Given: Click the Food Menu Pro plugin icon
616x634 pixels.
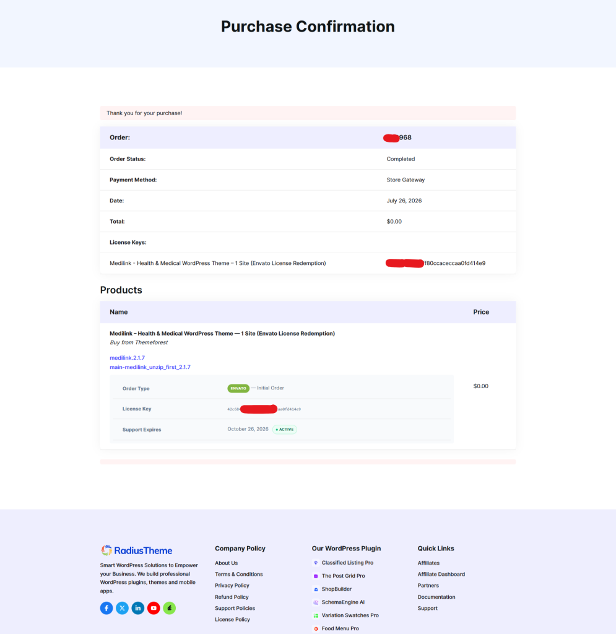Looking at the screenshot, I should 316,628.
